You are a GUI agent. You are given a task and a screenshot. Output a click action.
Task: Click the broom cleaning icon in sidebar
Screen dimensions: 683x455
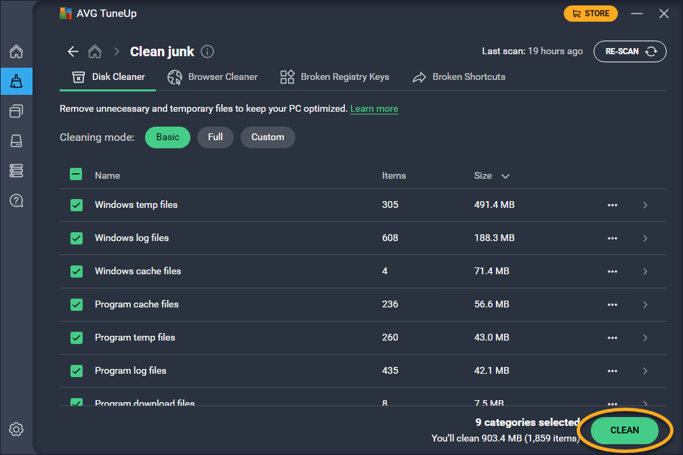[16, 82]
